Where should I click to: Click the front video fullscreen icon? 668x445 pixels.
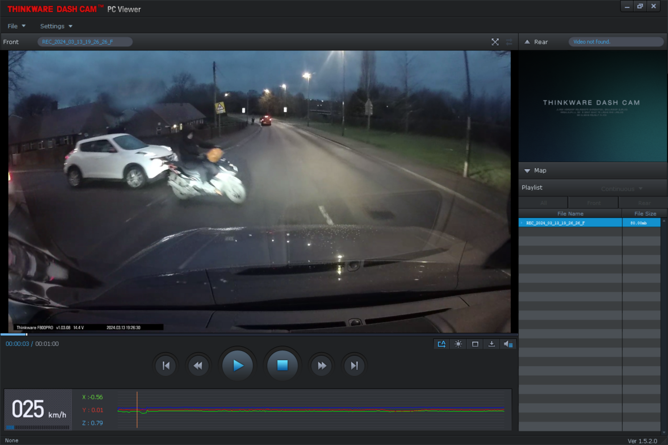click(495, 42)
